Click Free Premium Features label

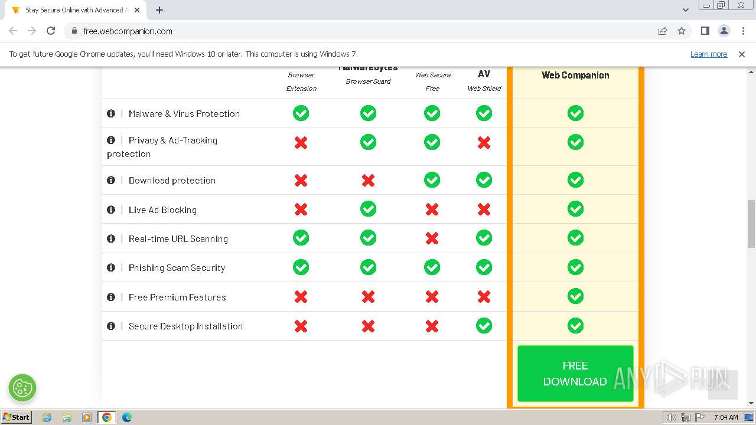pos(177,297)
